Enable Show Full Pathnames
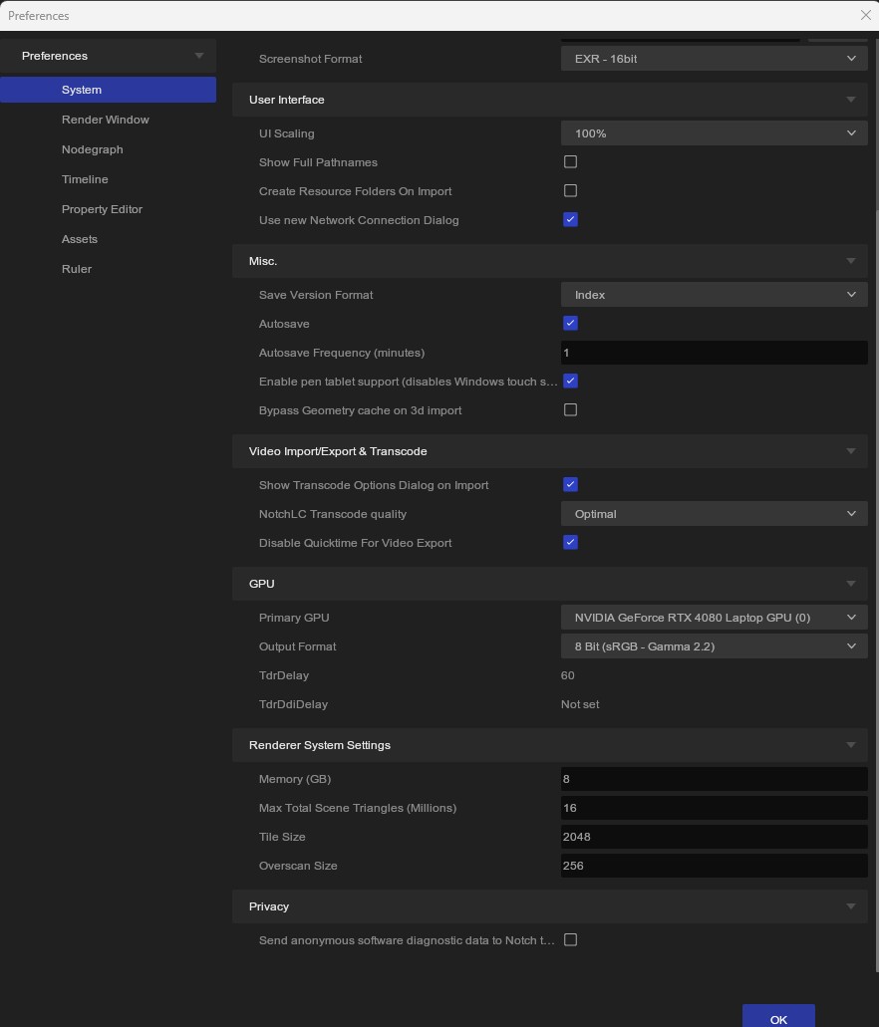The height and width of the screenshot is (1027, 879). 570,161
